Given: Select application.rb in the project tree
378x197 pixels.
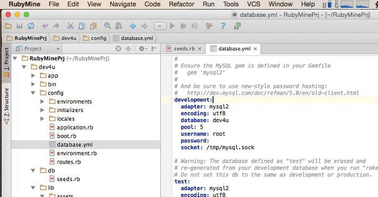Looking at the screenshot, I should [75, 127].
